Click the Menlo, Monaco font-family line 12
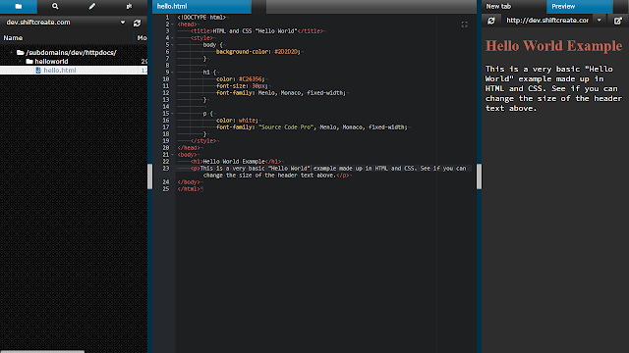 [281, 93]
